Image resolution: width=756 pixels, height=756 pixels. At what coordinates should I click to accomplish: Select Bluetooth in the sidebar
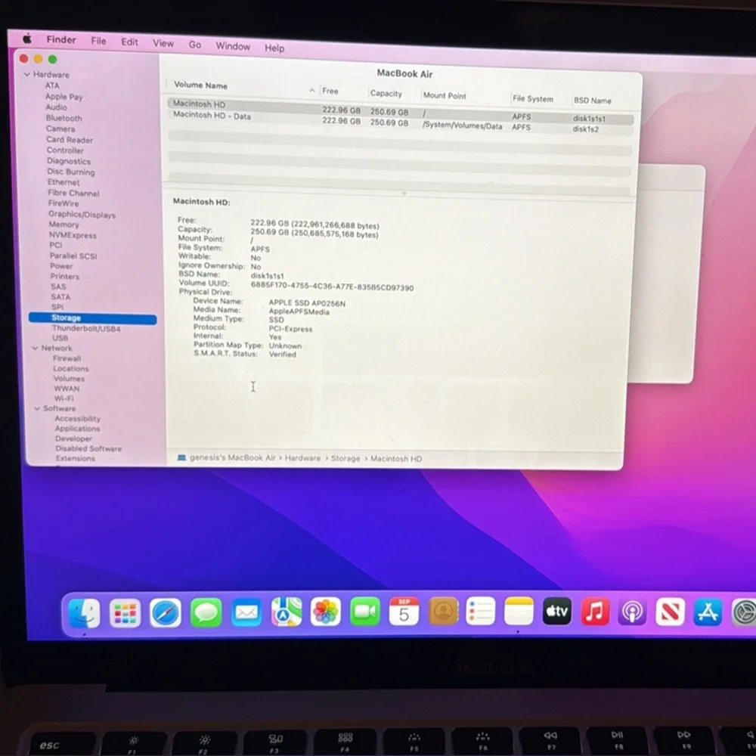click(64, 118)
